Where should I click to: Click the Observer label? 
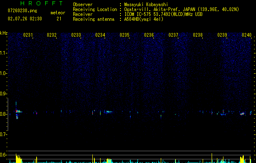click(x=83, y=4)
